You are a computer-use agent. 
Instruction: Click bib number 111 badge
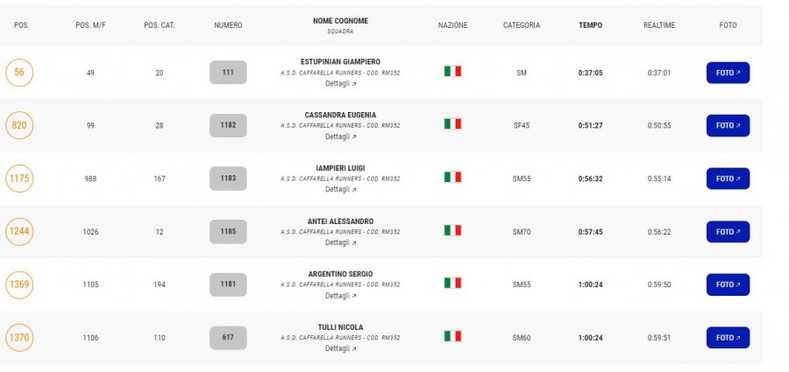[228, 73]
